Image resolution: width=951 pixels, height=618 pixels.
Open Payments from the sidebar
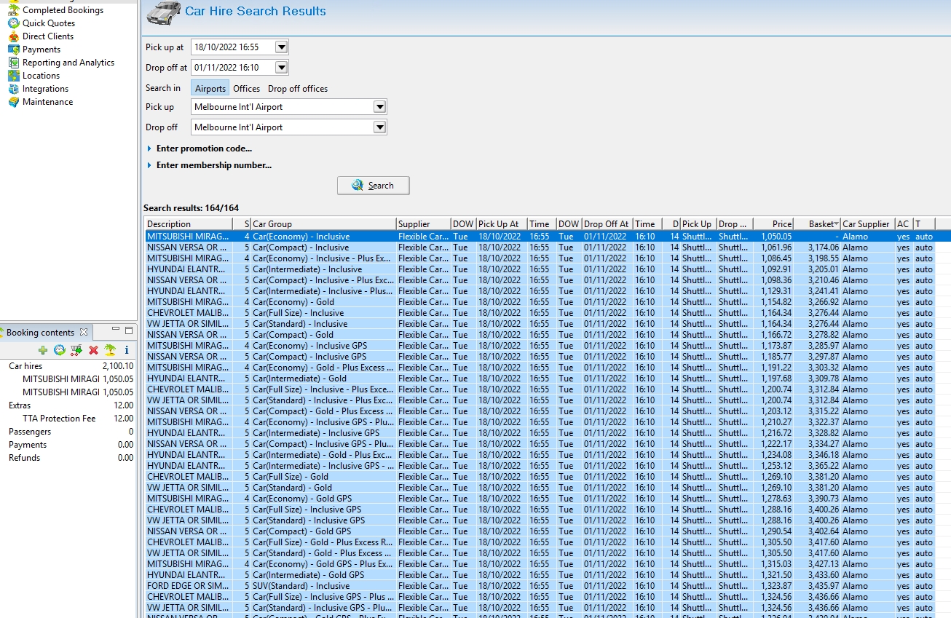(41, 49)
